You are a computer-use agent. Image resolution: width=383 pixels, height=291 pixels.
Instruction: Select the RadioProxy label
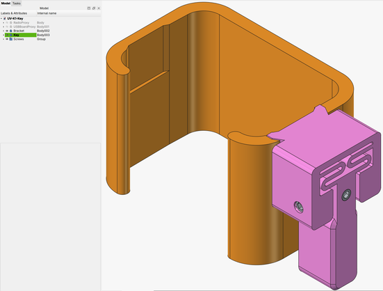(x=22, y=23)
